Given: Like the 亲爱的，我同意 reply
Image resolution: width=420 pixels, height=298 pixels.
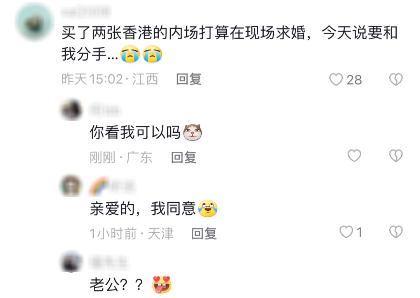Looking at the screenshot, I should tap(346, 232).
